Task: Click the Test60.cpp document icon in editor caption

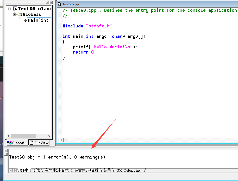Action: pyautogui.click(x=59, y=4)
